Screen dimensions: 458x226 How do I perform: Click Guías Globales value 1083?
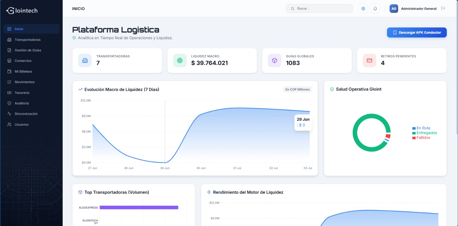pyautogui.click(x=293, y=63)
